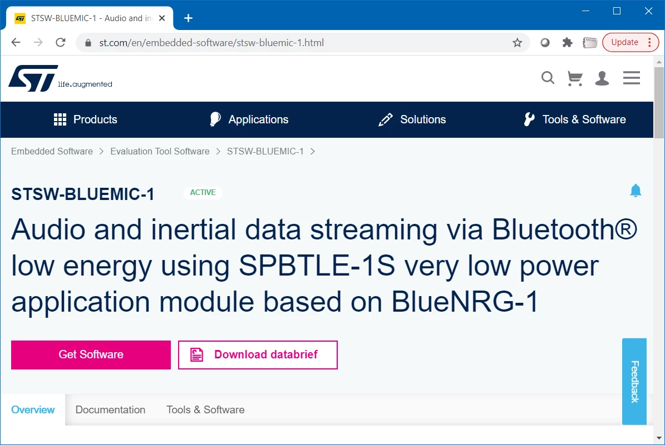Click the round extension icon beside star
The width and height of the screenshot is (665, 445).
pyautogui.click(x=545, y=42)
